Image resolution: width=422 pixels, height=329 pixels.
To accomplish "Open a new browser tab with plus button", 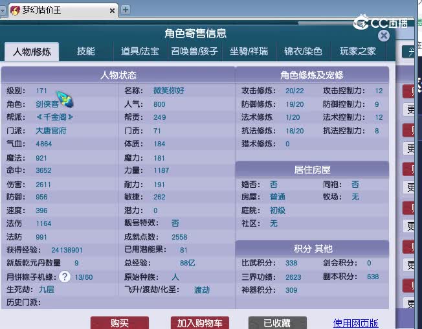I will tap(125, 10).
